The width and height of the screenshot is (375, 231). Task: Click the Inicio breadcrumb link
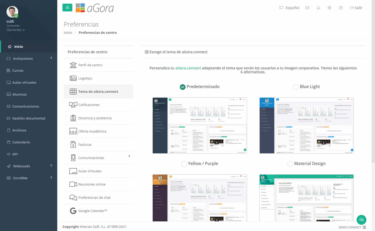tap(68, 32)
